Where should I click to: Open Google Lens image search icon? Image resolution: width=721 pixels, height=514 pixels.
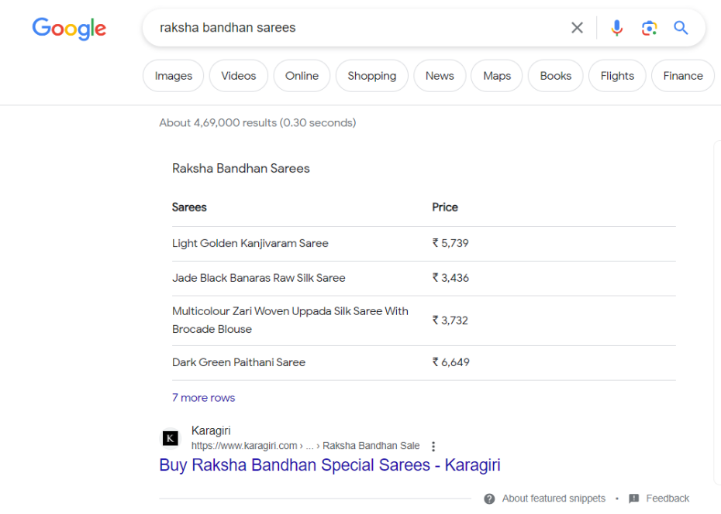click(x=649, y=28)
